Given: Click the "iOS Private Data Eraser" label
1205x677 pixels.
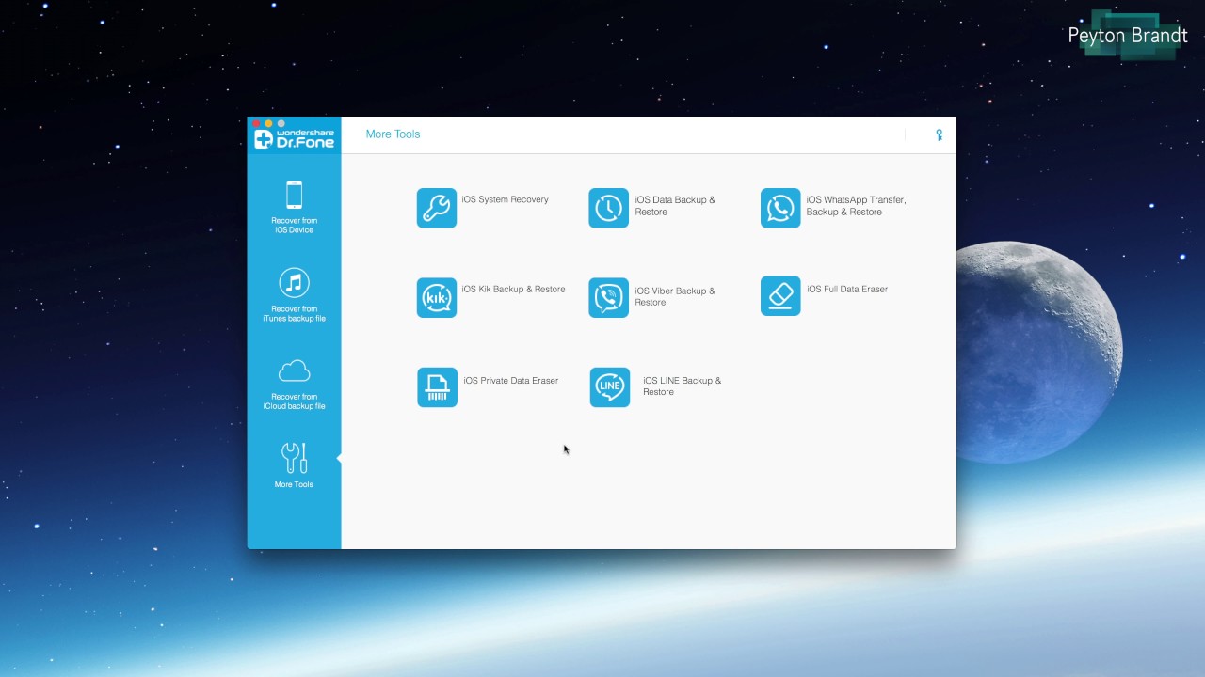Looking at the screenshot, I should pyautogui.click(x=511, y=381).
